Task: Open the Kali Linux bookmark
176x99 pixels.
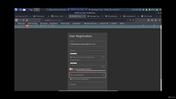Action: (x=20, y=24)
